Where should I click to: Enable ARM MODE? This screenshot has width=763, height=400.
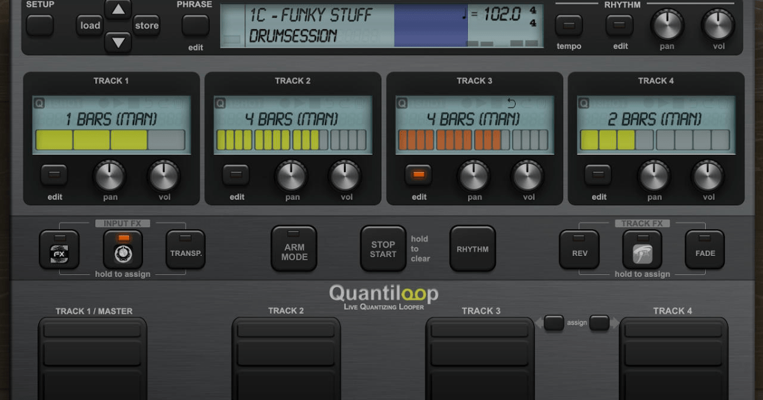point(293,248)
